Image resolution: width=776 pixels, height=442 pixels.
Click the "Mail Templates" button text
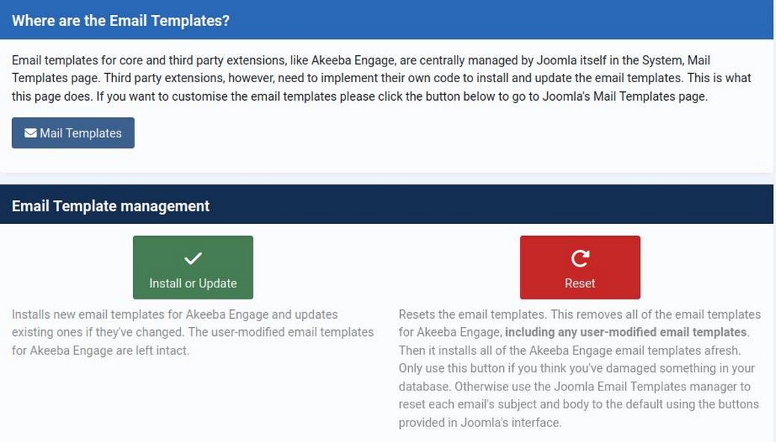coord(81,133)
